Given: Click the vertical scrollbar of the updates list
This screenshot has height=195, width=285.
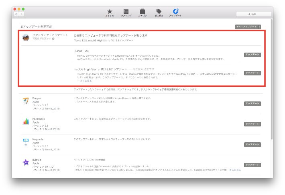Looking at the screenshot, I should click(x=272, y=79).
